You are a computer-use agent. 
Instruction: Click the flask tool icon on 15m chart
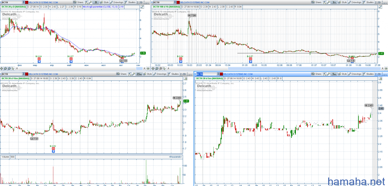click(x=130, y=74)
